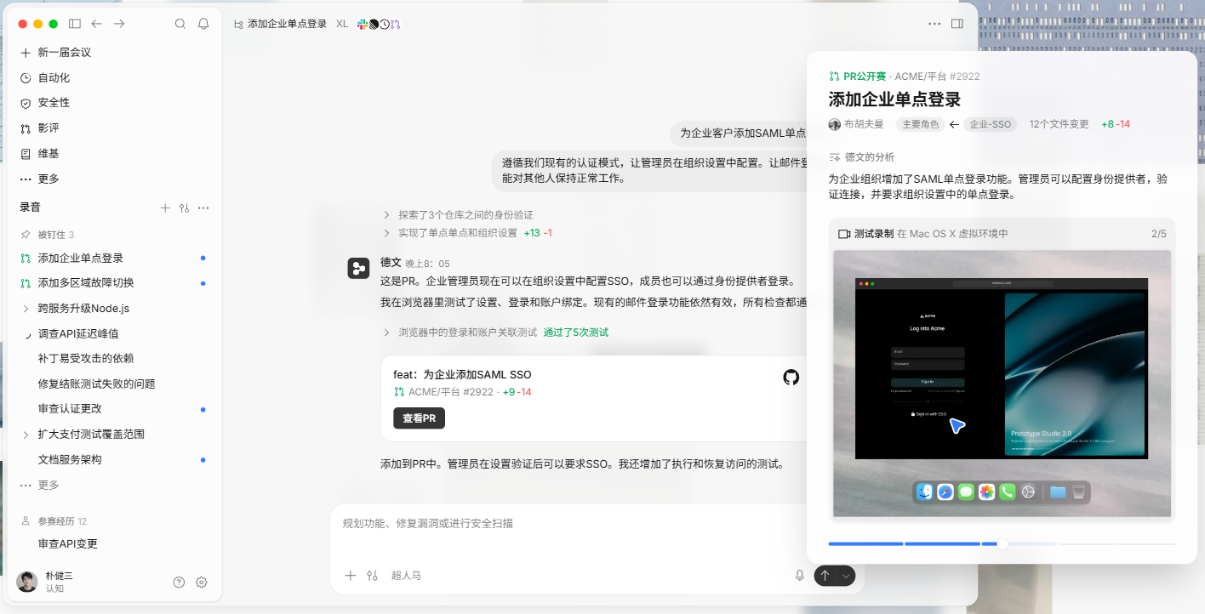This screenshot has height=614, width=1205.
Task: Toggle the right side panel icon
Action: [957, 24]
